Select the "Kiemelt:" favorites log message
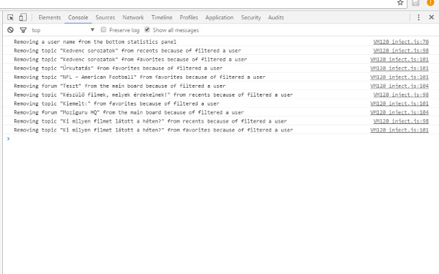This screenshot has height=274, width=439. click(117, 103)
